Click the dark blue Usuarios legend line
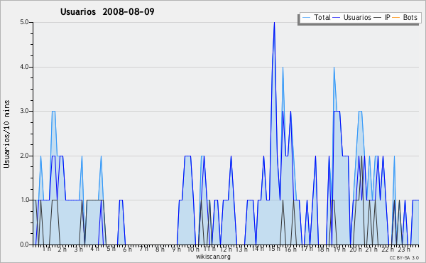The image size is (426, 263). pos(337,18)
